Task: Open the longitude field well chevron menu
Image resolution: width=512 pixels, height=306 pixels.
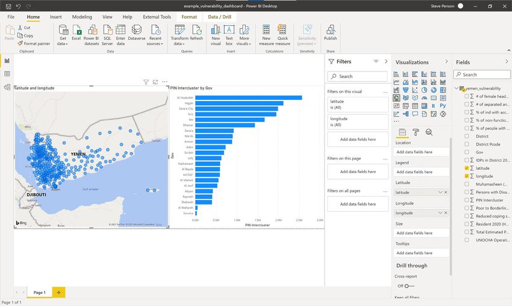Action: 440,213
